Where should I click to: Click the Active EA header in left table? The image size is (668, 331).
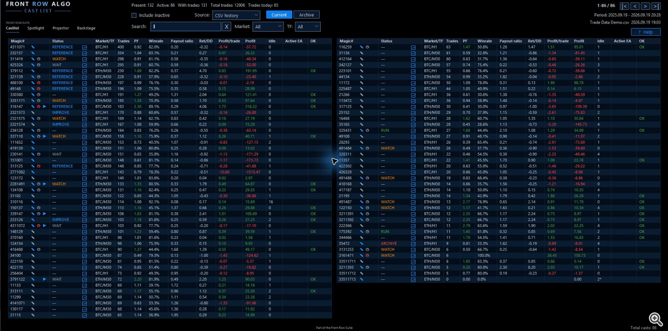[293, 41]
